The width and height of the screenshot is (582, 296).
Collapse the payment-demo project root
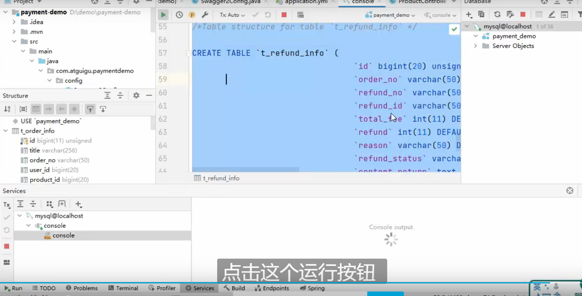click(x=6, y=12)
